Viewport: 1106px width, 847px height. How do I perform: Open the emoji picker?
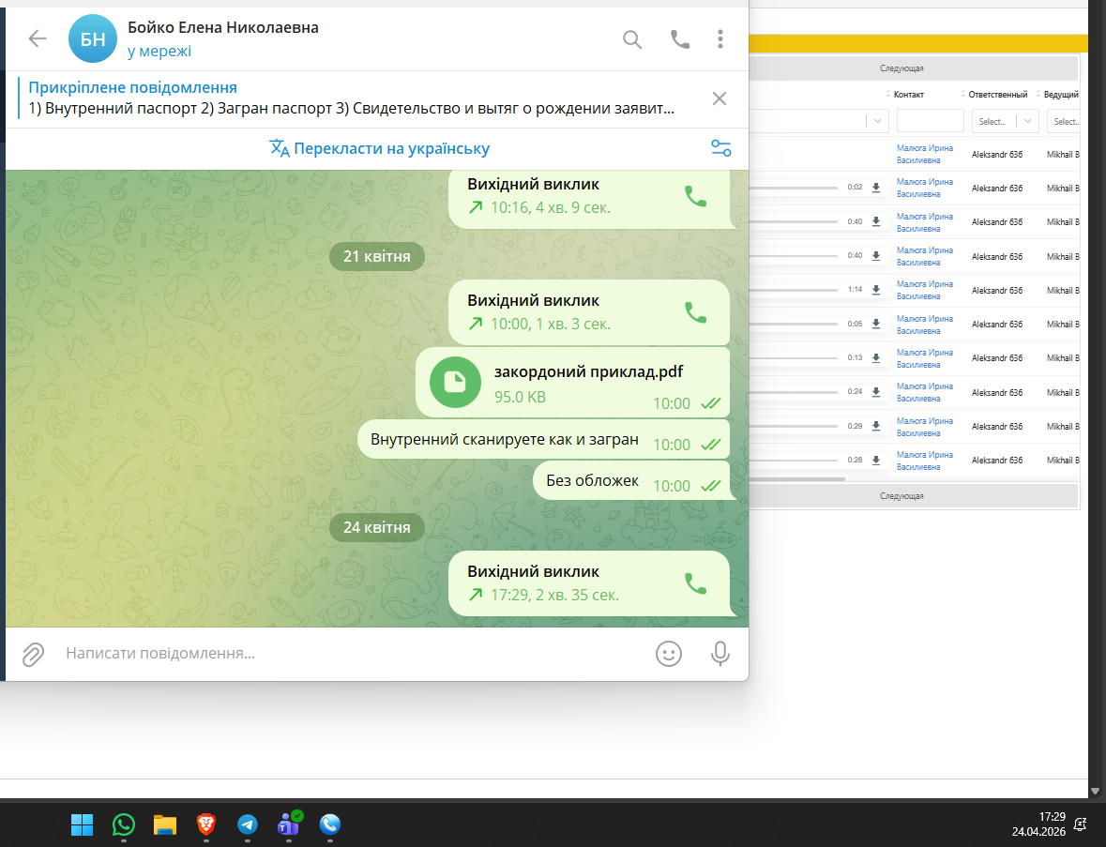point(669,654)
